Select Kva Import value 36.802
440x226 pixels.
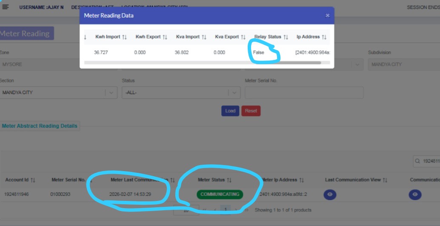(182, 52)
